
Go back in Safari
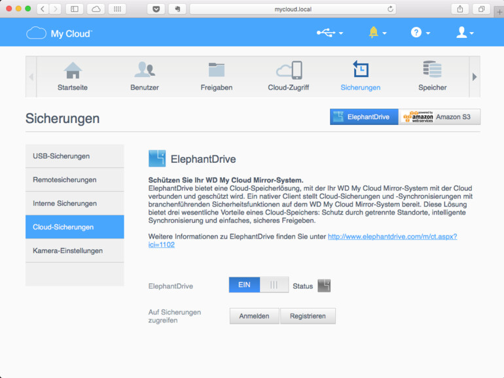coord(43,9)
